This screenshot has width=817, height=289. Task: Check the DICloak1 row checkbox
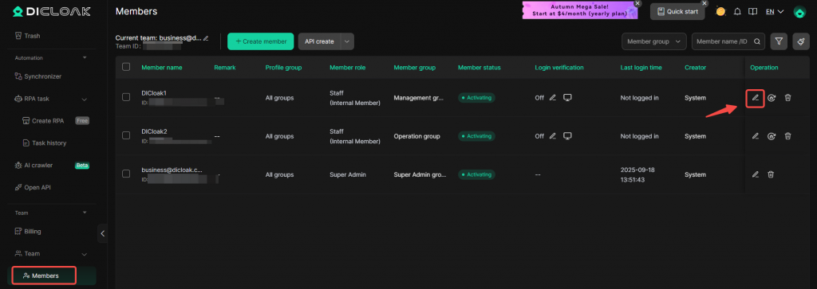coord(126,97)
